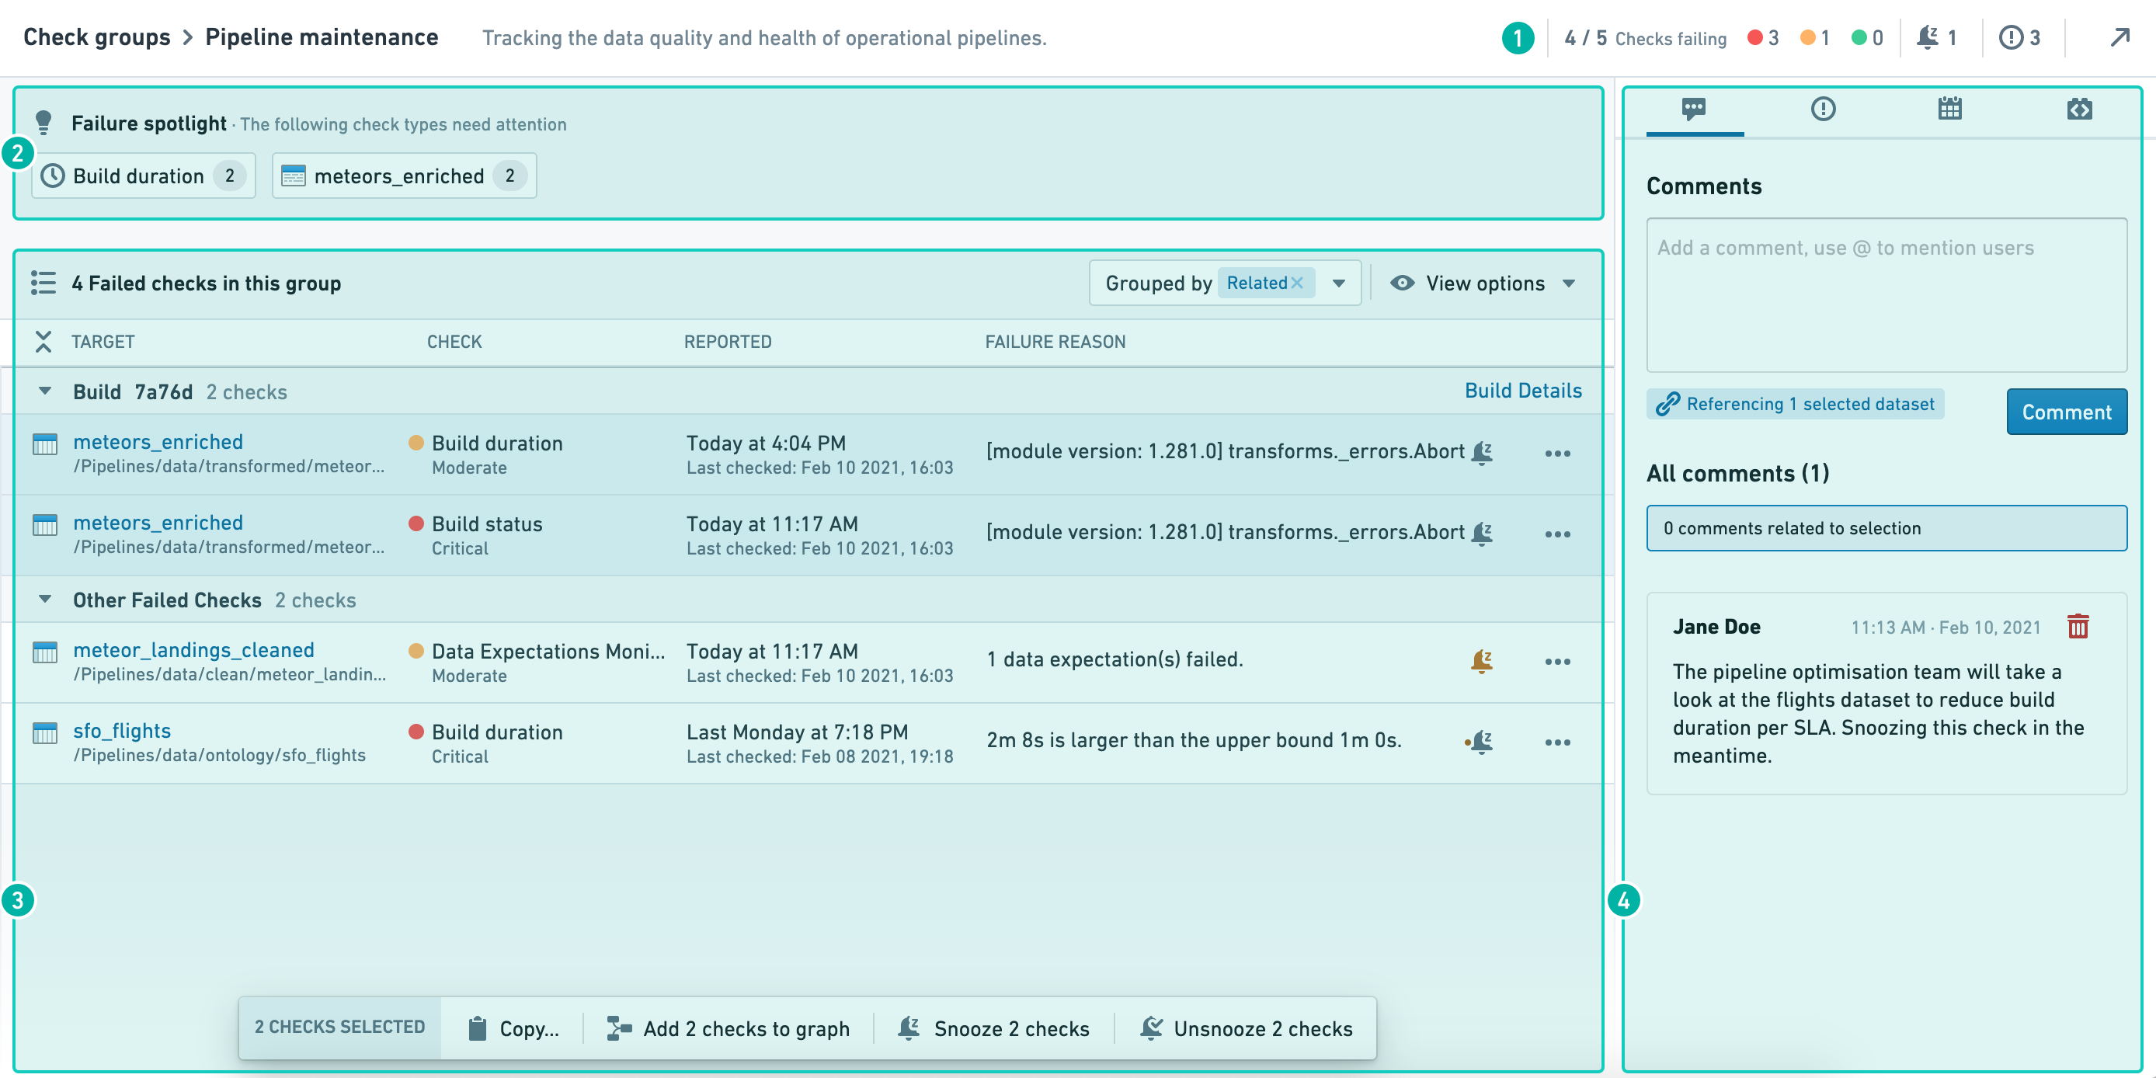Open more options for Build status row
Image resolution: width=2156 pixels, height=1078 pixels.
click(1556, 534)
